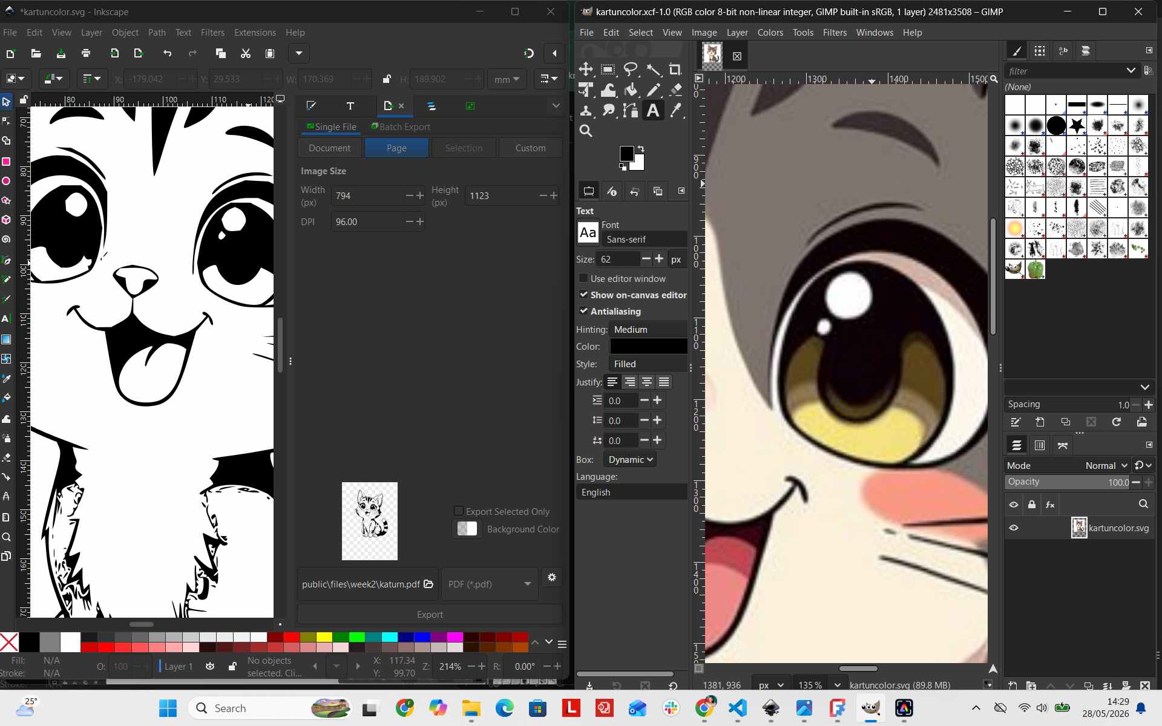The height and width of the screenshot is (726, 1162).
Task: Click the export preview cat thumbnail
Action: (x=369, y=521)
